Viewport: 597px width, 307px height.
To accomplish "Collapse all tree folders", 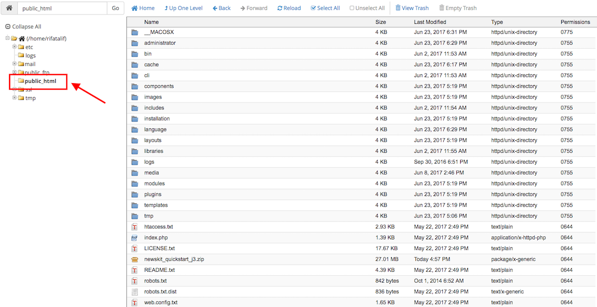I will pos(23,26).
